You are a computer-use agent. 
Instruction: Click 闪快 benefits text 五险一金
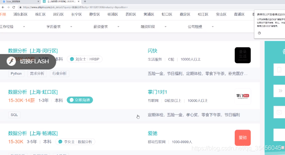click(155, 74)
